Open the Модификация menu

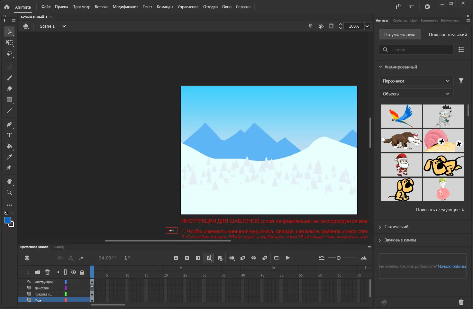pos(125,6)
